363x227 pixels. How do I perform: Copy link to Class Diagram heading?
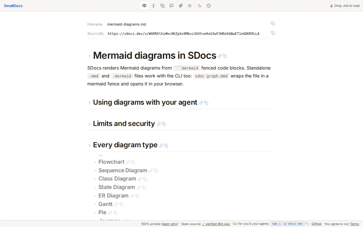(x=140, y=179)
